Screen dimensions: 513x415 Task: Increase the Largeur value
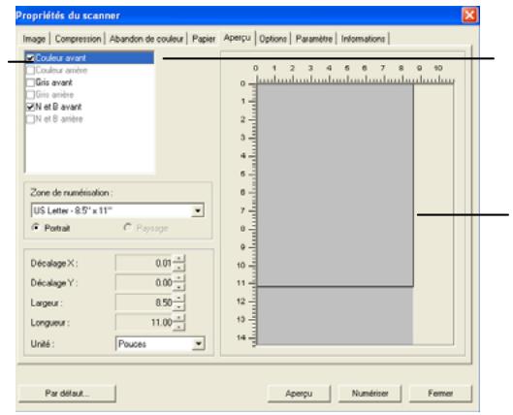pos(178,299)
